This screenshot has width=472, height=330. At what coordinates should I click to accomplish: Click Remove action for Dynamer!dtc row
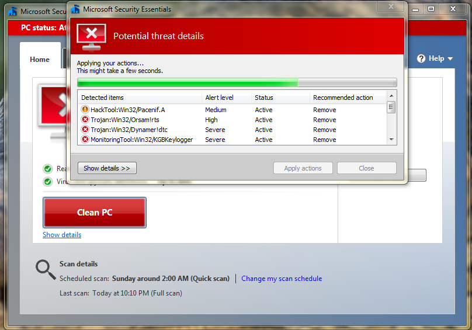coord(325,130)
